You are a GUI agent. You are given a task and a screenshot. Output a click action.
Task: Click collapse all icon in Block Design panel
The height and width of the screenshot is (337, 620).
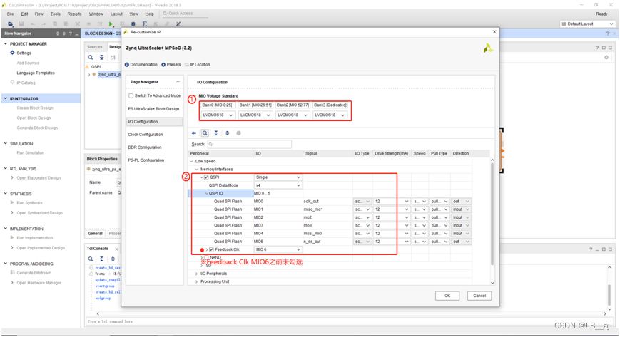pyautogui.click(x=101, y=57)
